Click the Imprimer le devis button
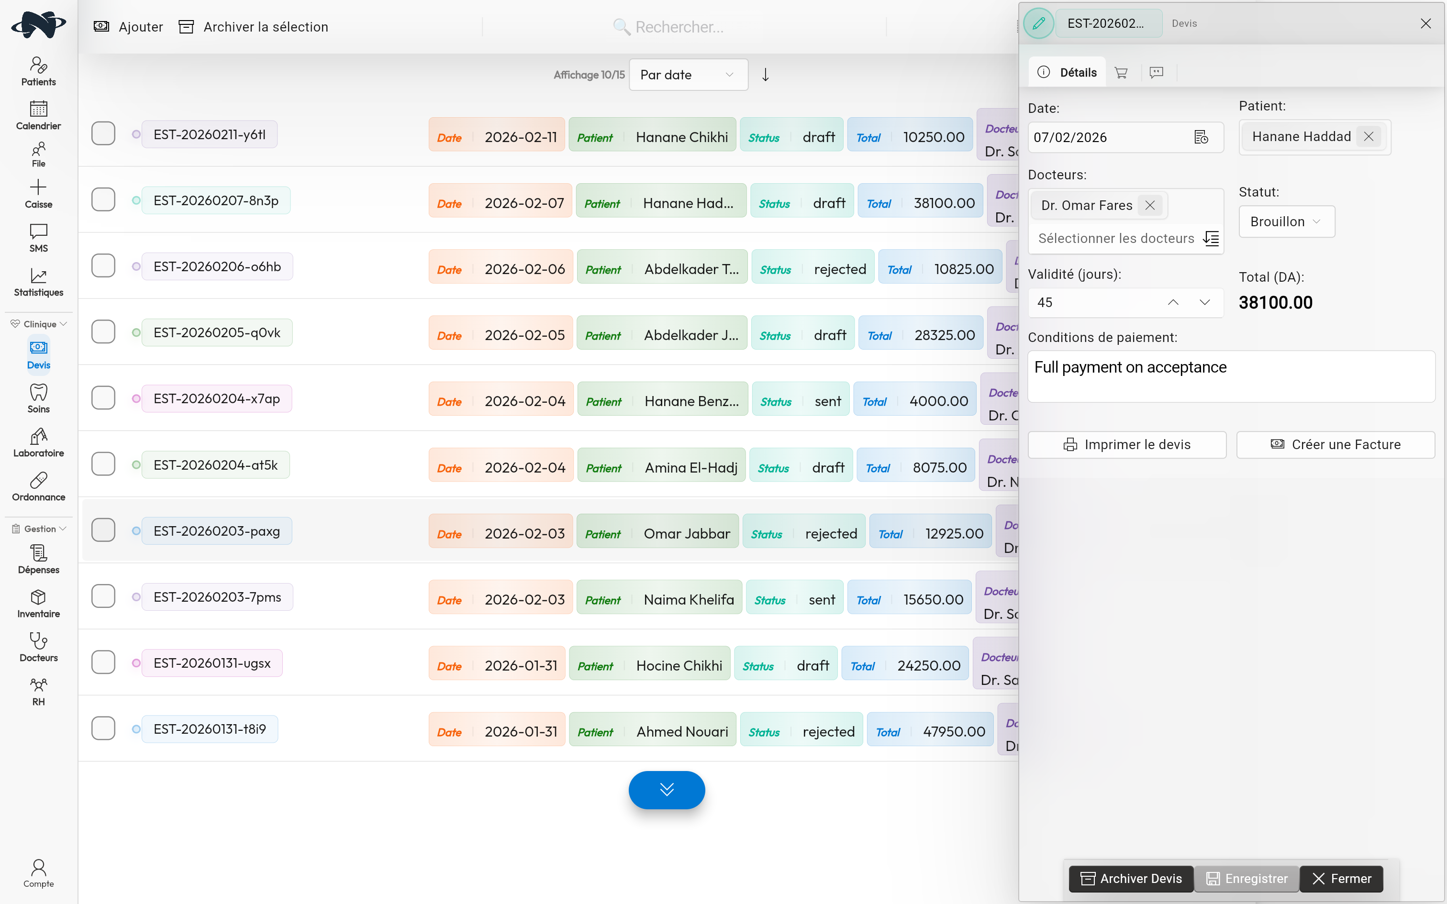 pyautogui.click(x=1126, y=444)
